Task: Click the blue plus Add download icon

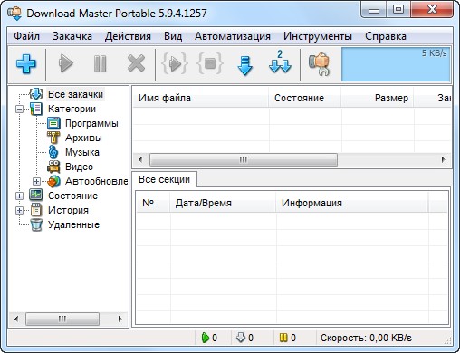Action: pos(26,63)
